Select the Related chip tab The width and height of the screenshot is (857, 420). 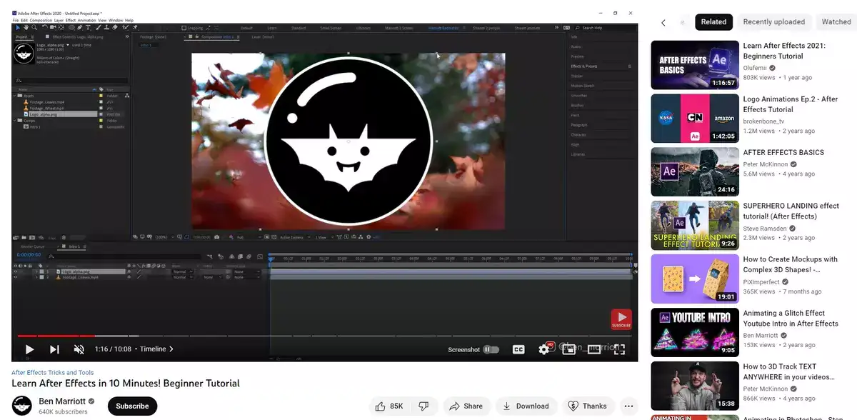point(713,22)
